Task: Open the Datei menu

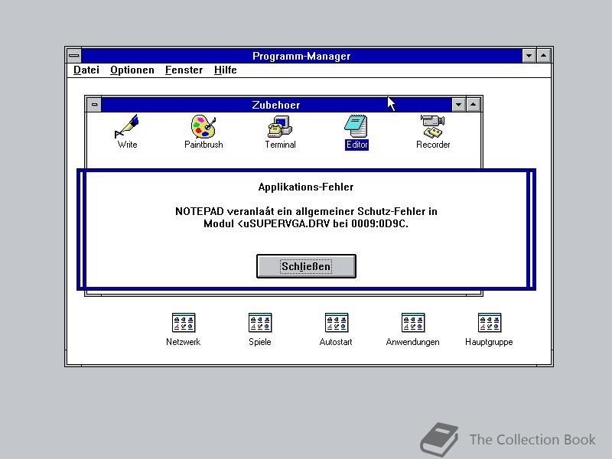Action: click(86, 70)
